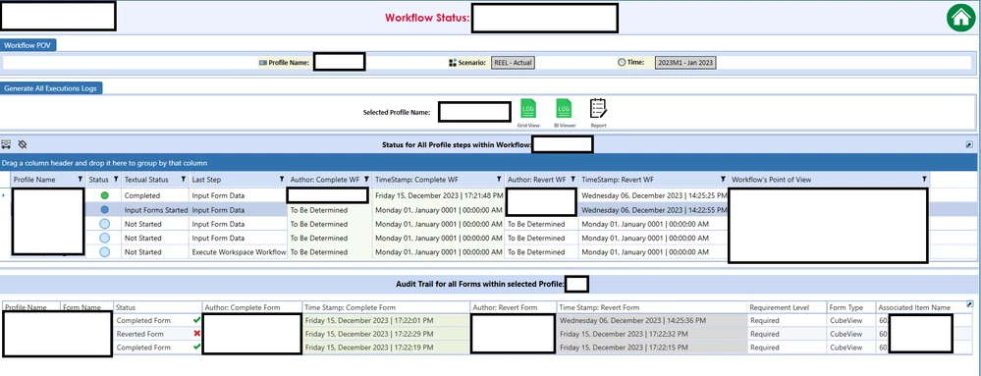Select the 14:25:36 PM revert form timestamp

coord(652,320)
